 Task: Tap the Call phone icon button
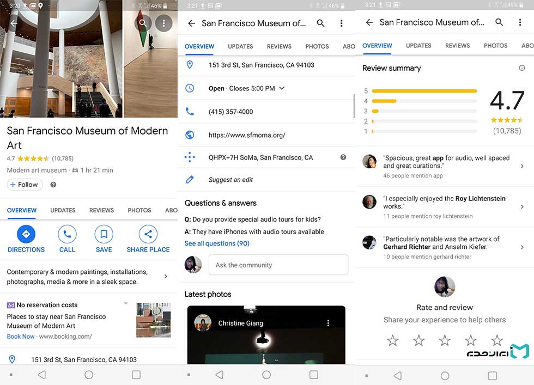click(67, 235)
